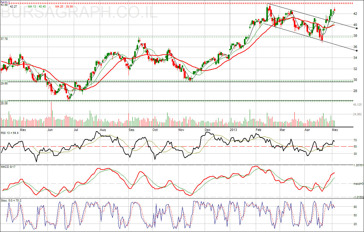Click the 34 price axis value
364x232 pixels.
pyautogui.click(x=356, y=58)
